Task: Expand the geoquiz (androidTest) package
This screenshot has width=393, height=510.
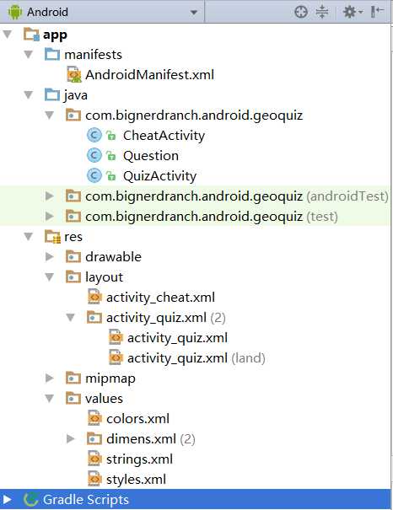Action: point(50,196)
